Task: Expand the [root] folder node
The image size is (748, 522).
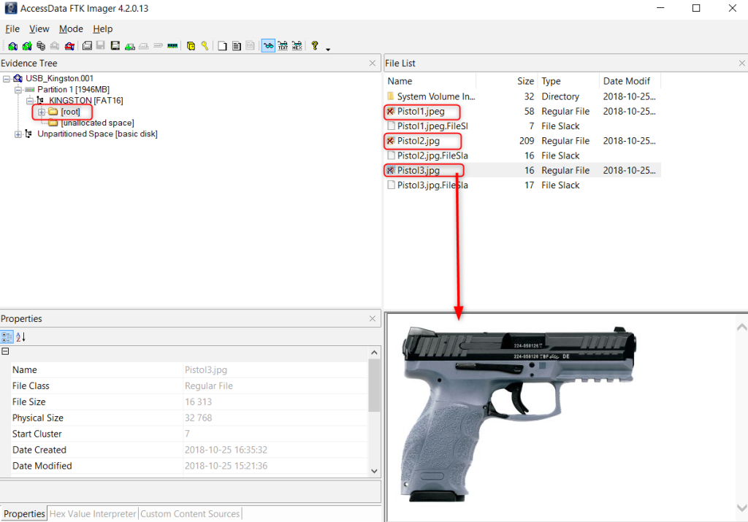Action: [x=42, y=112]
